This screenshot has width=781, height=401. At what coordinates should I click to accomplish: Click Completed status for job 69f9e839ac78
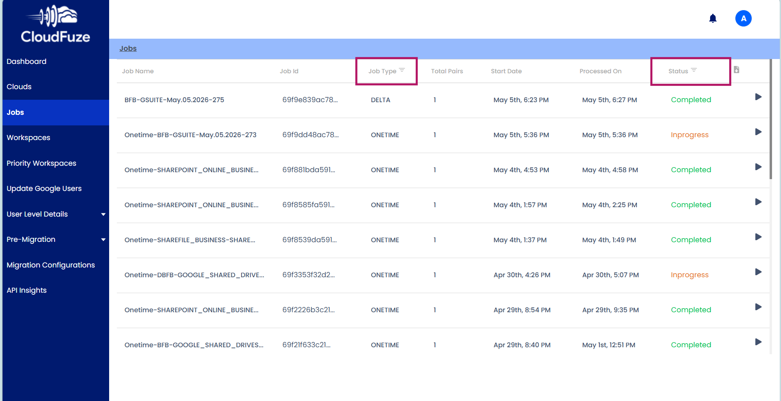tap(691, 100)
